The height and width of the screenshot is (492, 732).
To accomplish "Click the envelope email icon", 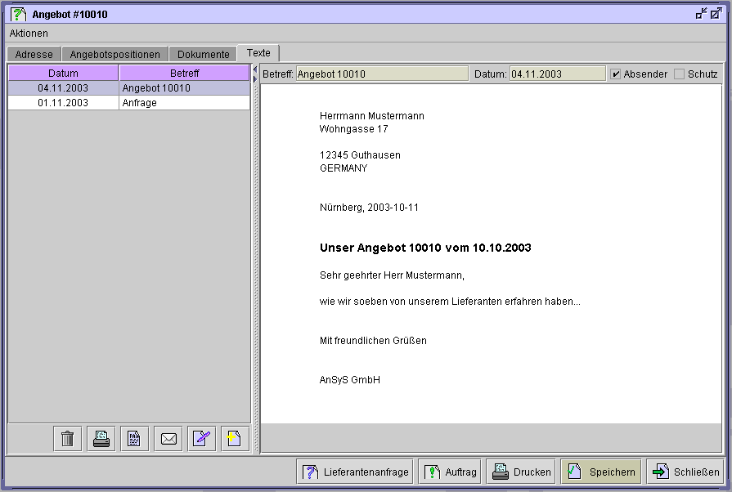I will pos(168,439).
